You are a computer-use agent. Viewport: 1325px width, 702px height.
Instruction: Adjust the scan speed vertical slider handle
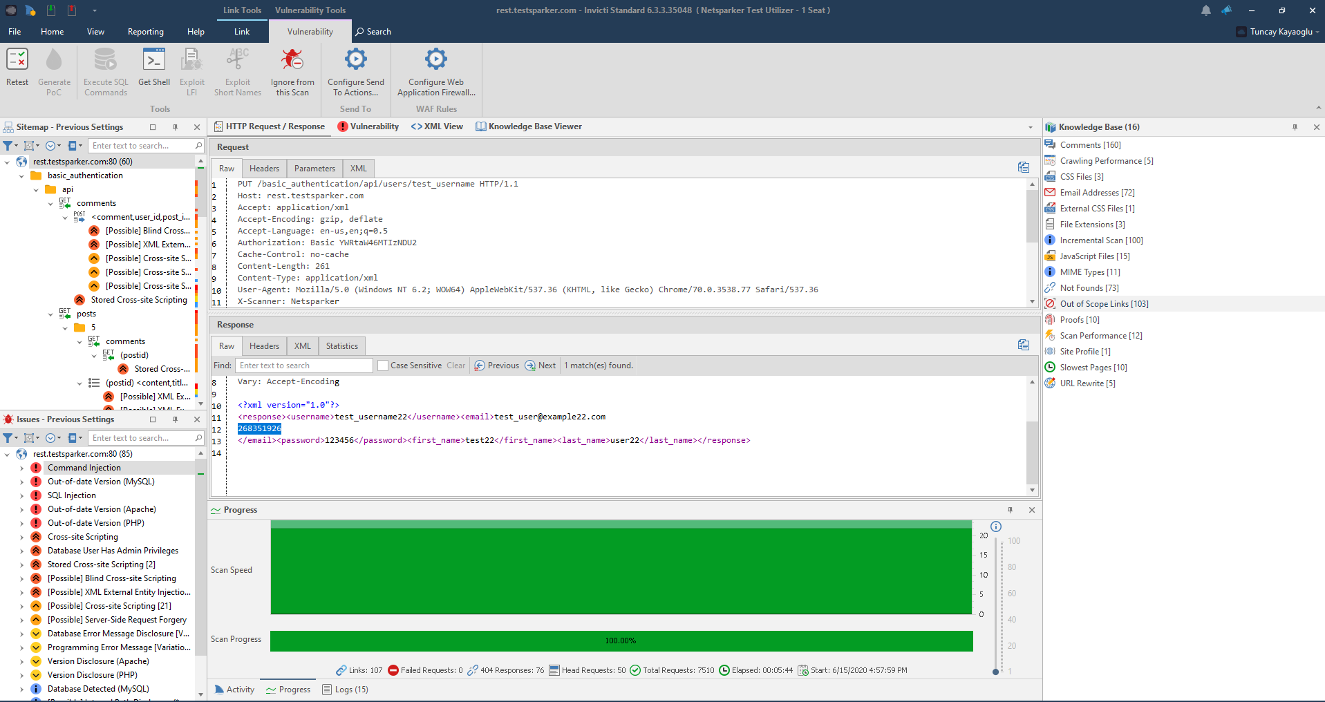[995, 672]
